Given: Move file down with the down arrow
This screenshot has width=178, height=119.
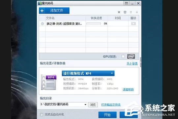Looking at the screenshot, I should coord(137,12).
